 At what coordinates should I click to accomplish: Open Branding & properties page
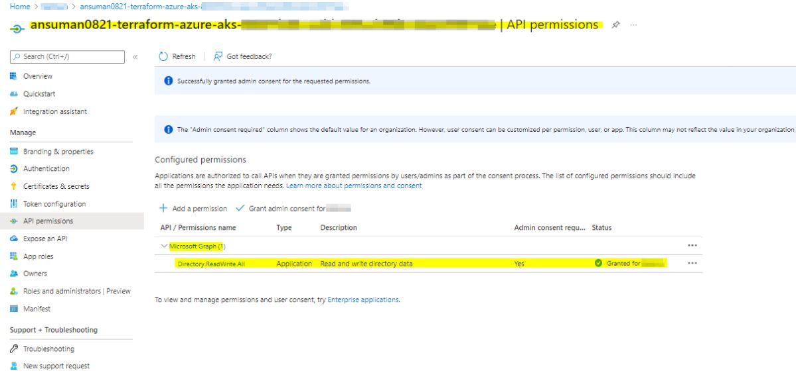point(58,152)
